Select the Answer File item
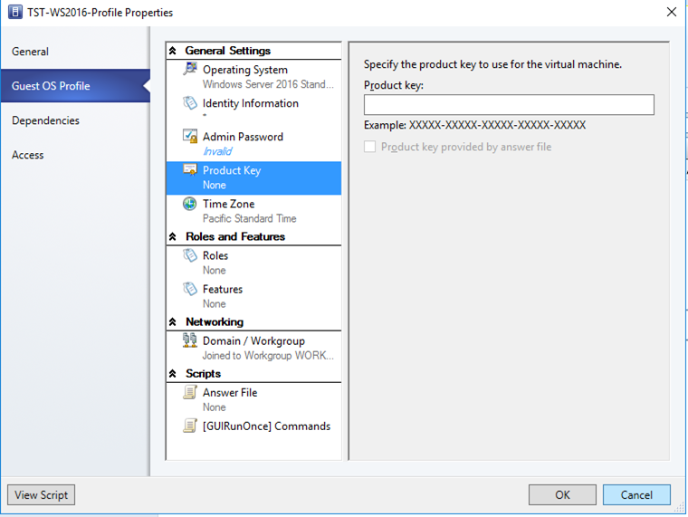 tap(253, 399)
